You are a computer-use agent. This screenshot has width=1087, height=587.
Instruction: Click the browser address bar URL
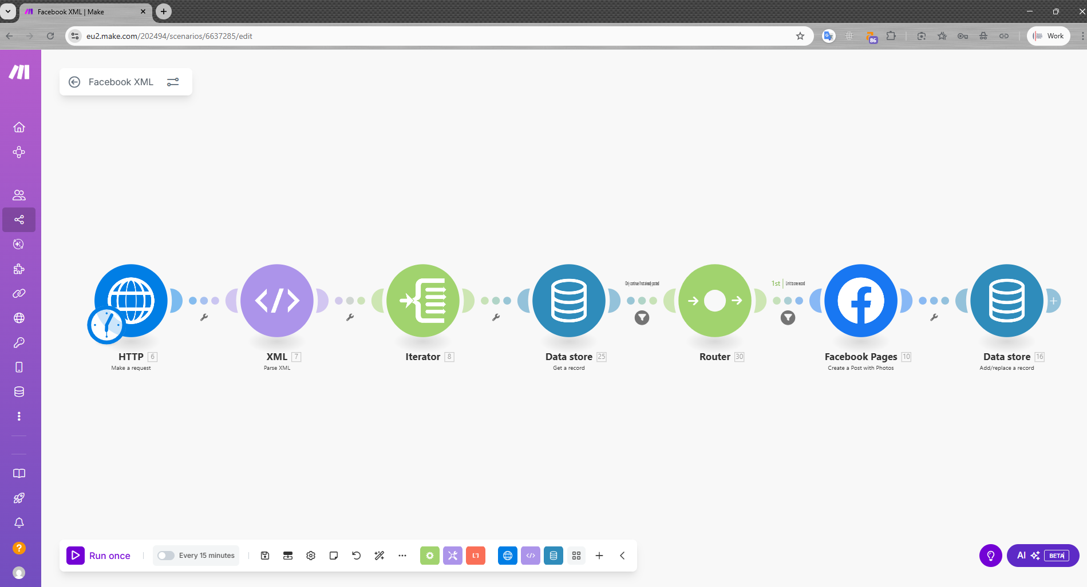tap(169, 36)
